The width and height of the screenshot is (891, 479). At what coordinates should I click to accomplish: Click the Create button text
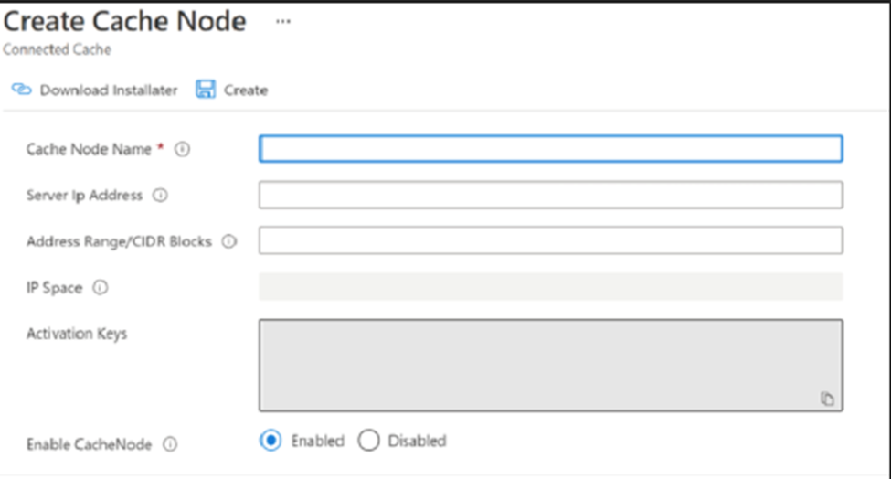pos(246,90)
